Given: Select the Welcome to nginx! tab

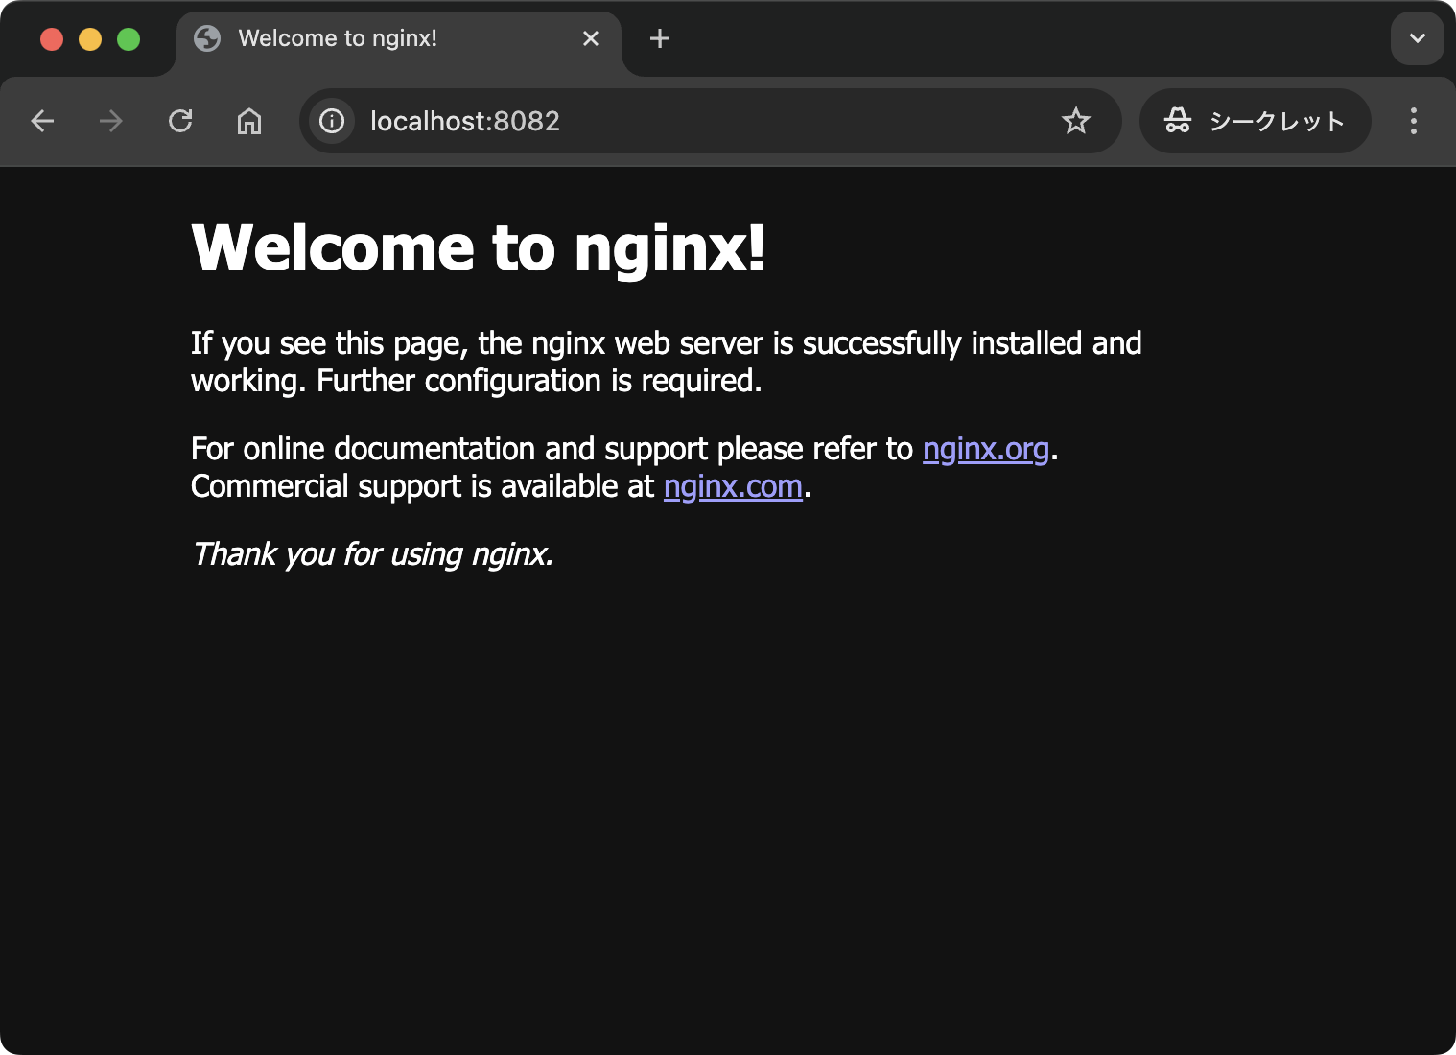Looking at the screenshot, I should [384, 38].
